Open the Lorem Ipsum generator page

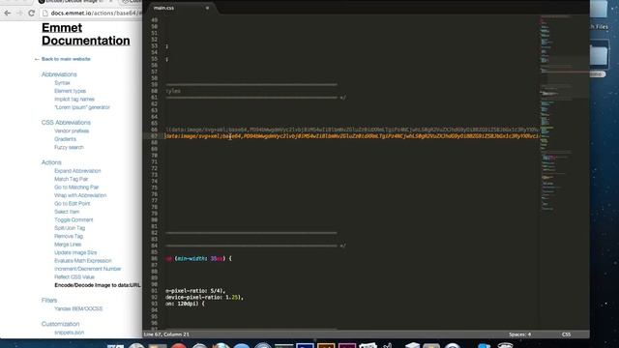(82, 107)
